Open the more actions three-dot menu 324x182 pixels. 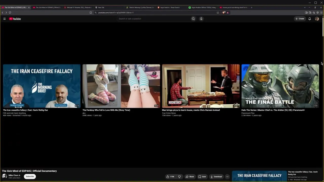[227, 177]
